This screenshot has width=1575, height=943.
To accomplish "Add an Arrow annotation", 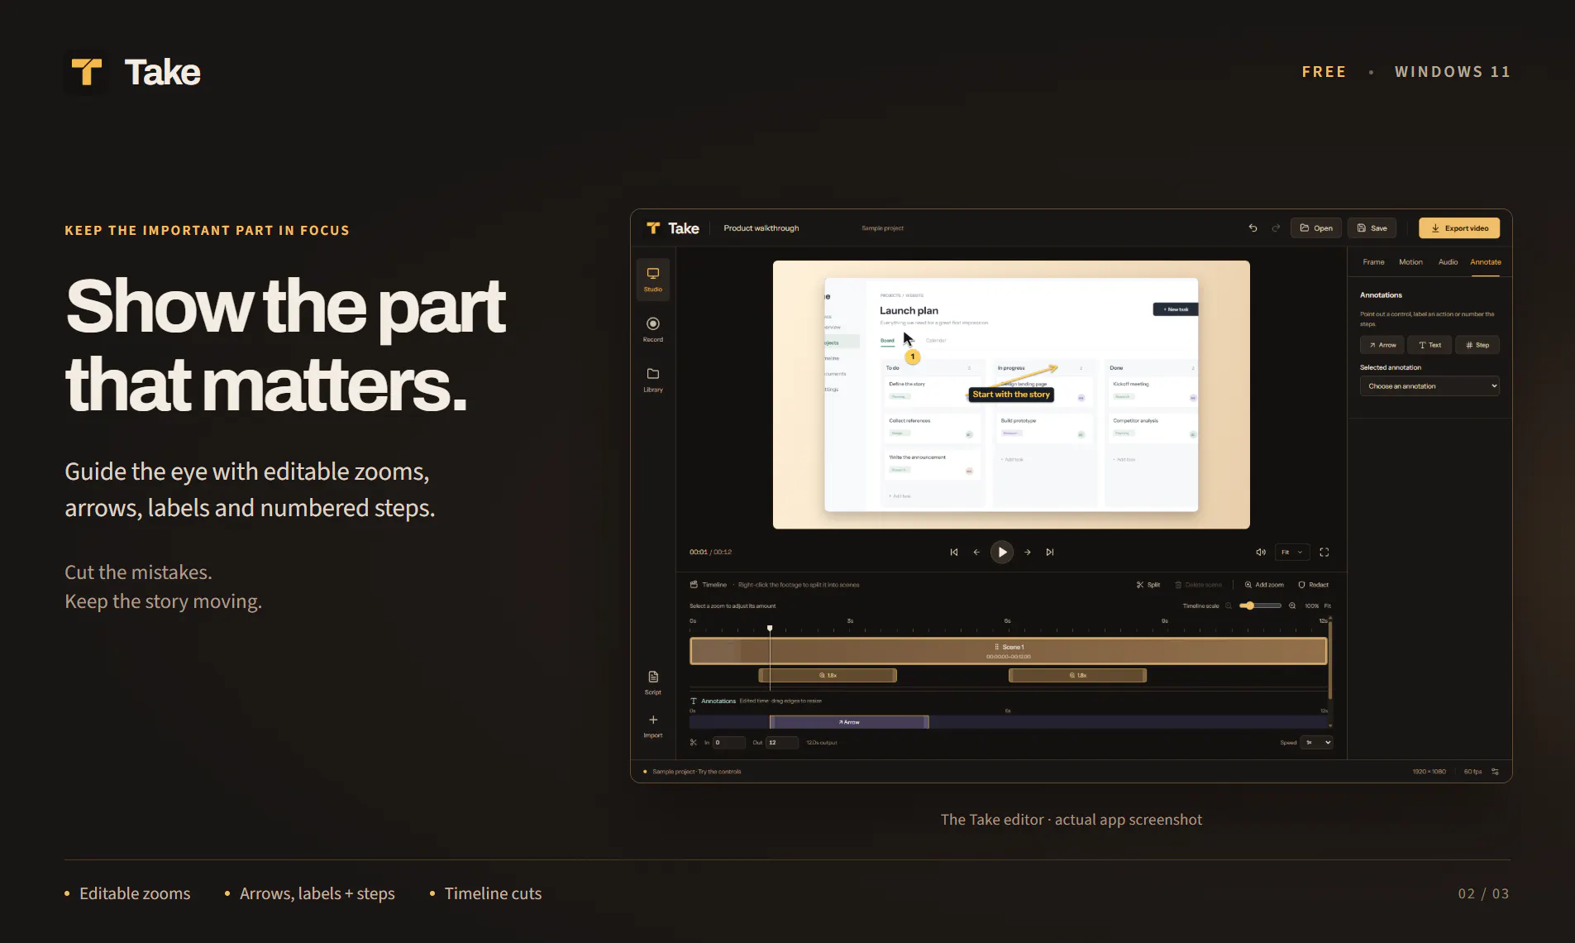I will pos(1382,345).
